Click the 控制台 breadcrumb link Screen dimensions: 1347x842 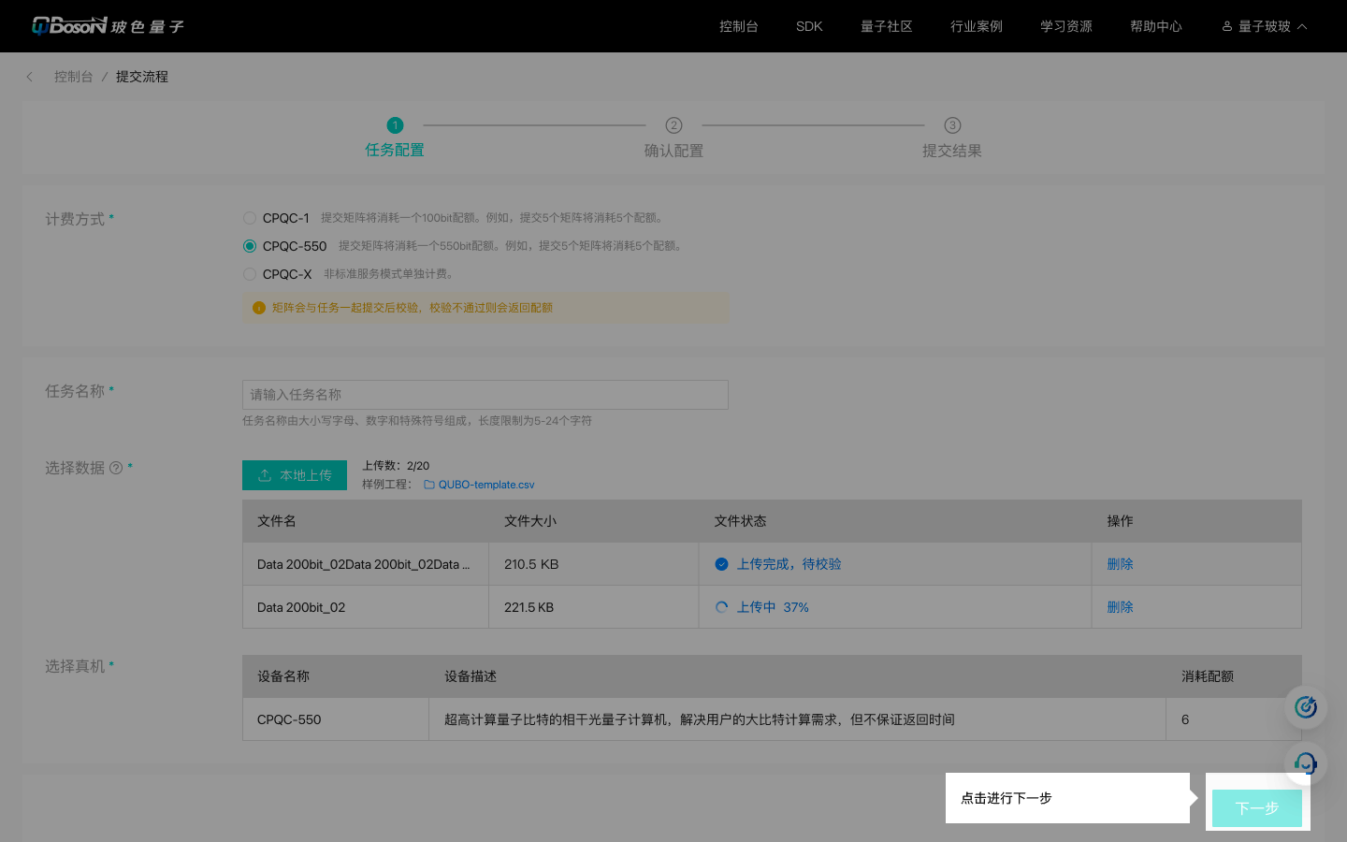(x=73, y=77)
